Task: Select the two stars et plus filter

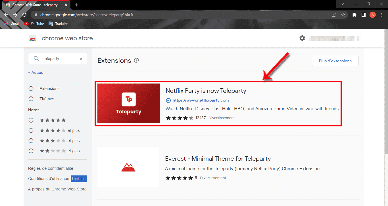Action: coord(31,151)
